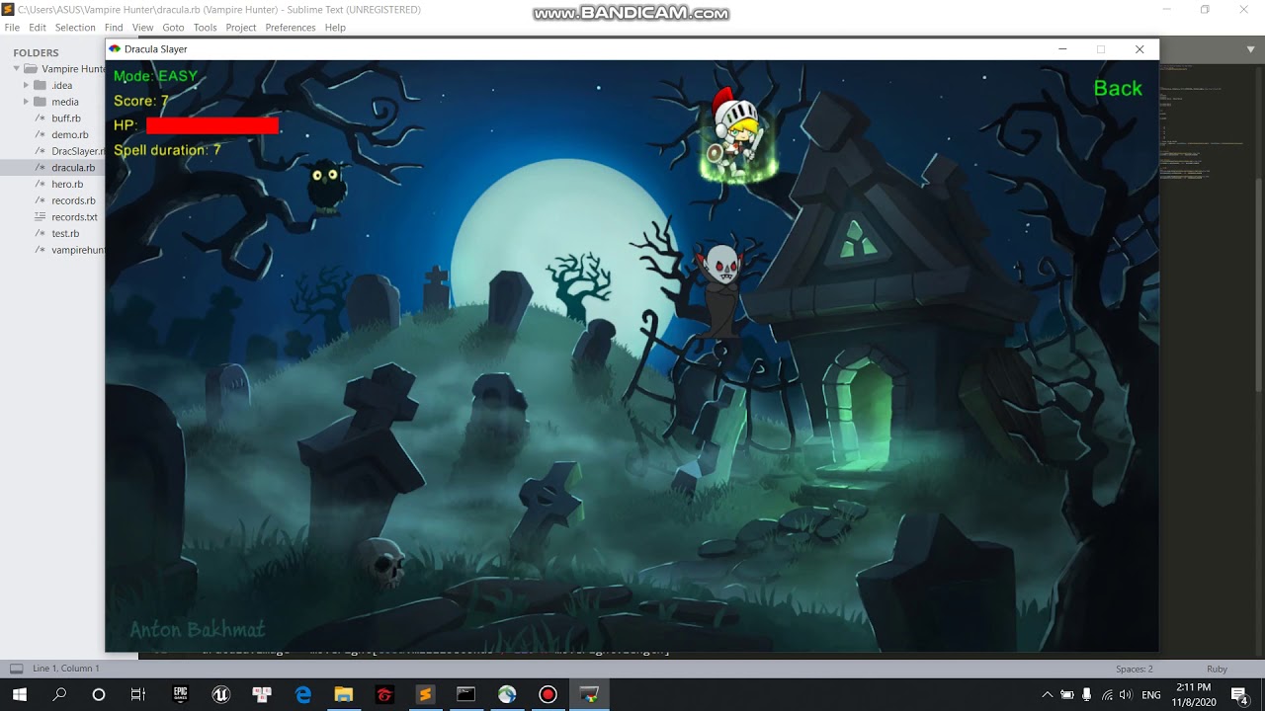Click the Sublime Text minimap code preview
This screenshot has width=1265, height=711.
[1201, 123]
